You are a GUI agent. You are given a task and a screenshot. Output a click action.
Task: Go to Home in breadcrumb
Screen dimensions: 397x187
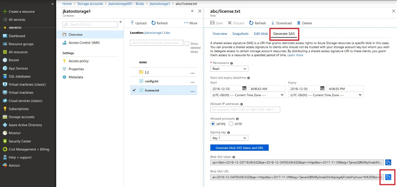pos(67,4)
